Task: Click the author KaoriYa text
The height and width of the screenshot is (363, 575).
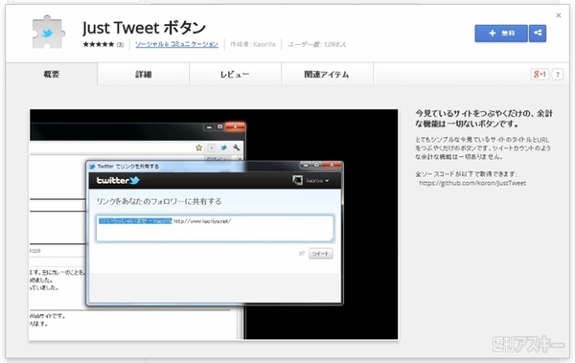Action: (x=253, y=44)
